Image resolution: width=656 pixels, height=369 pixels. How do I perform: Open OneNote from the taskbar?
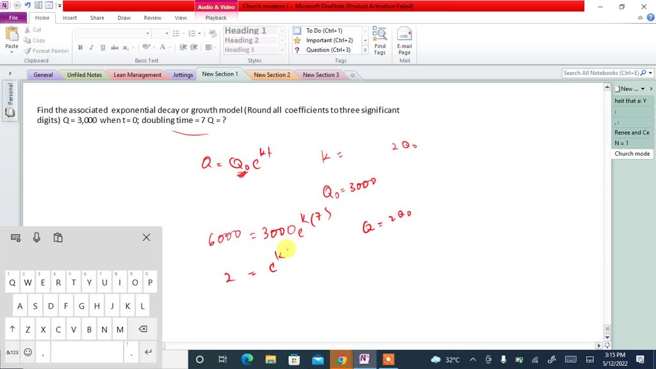coord(365,360)
